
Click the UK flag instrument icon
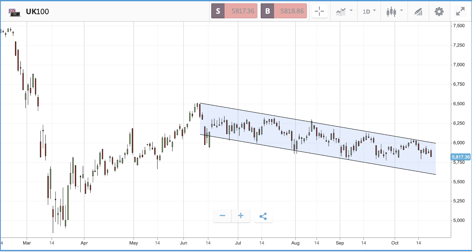tap(14, 12)
